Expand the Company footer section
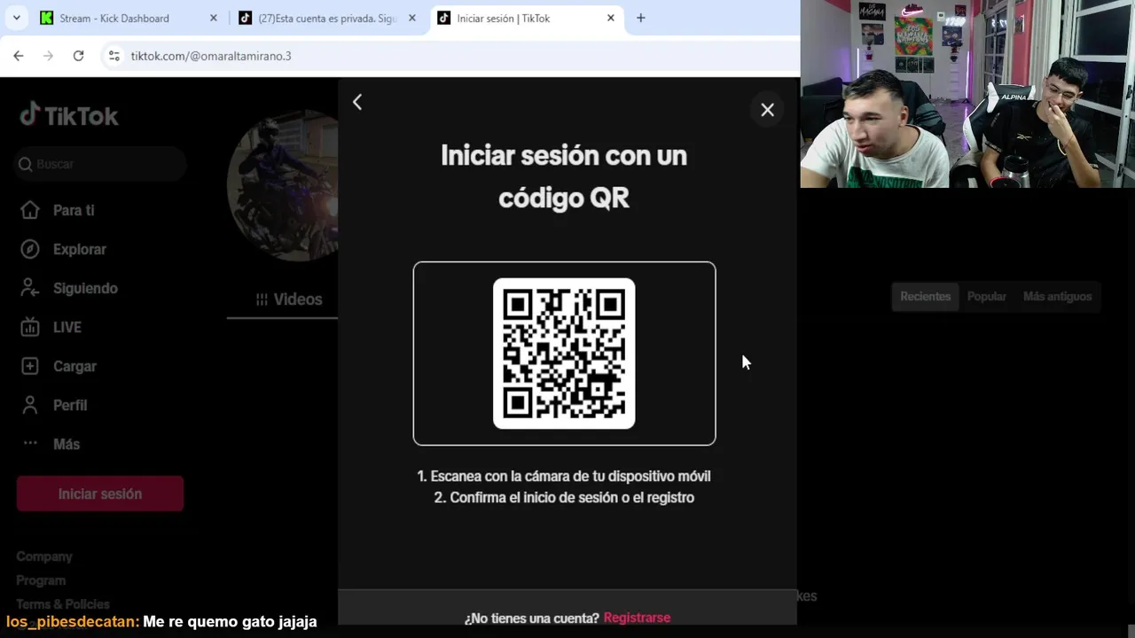 pyautogui.click(x=44, y=556)
